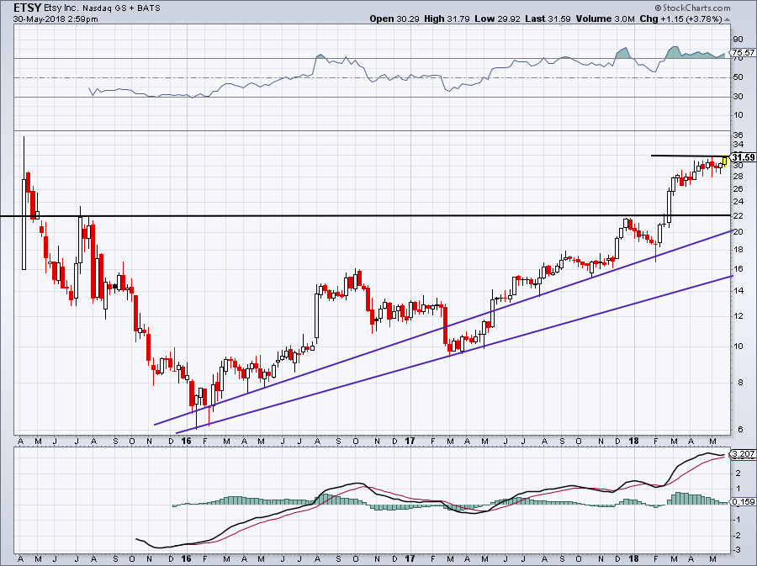This screenshot has height=566, width=757.
Task: Click the 20 price axis label
Action: pos(738,232)
